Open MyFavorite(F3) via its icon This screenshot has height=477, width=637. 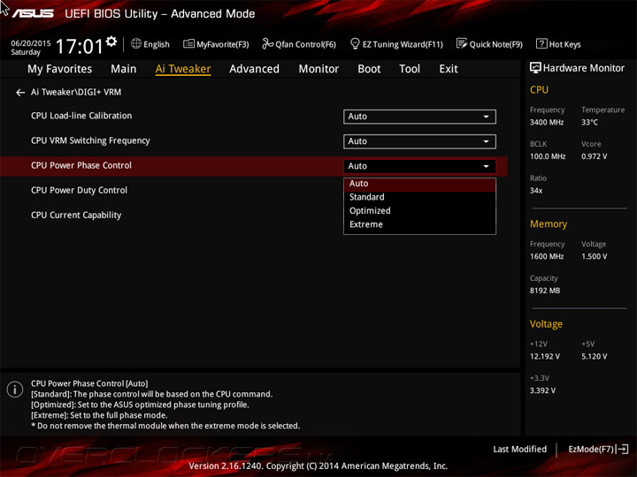pyautogui.click(x=188, y=43)
